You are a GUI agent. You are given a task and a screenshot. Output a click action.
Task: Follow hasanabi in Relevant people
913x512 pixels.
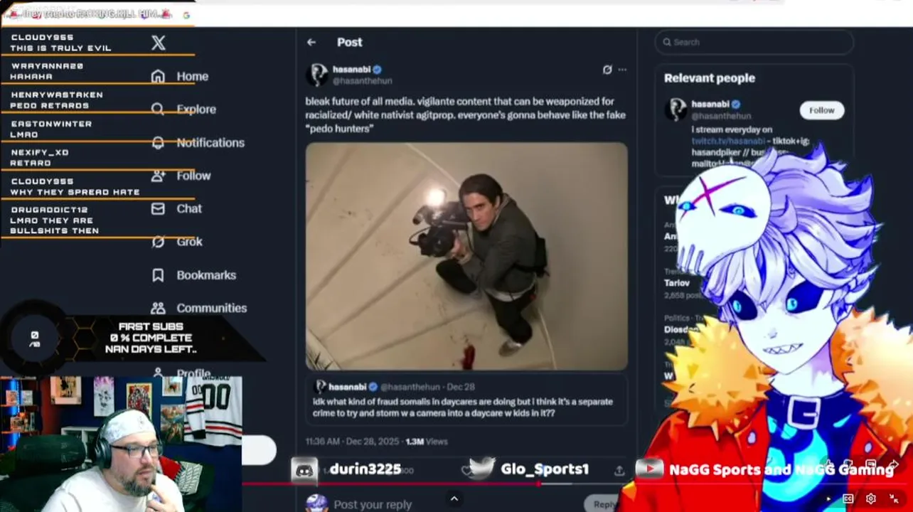point(821,110)
